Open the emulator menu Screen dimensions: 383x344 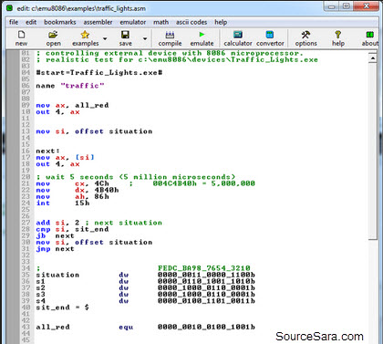coord(133,22)
